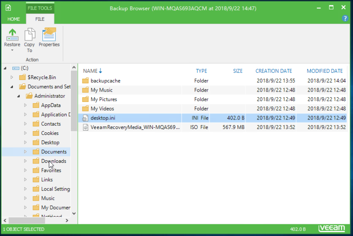Sort by the SIZE column header
This screenshot has height=236, width=353.
click(x=238, y=71)
